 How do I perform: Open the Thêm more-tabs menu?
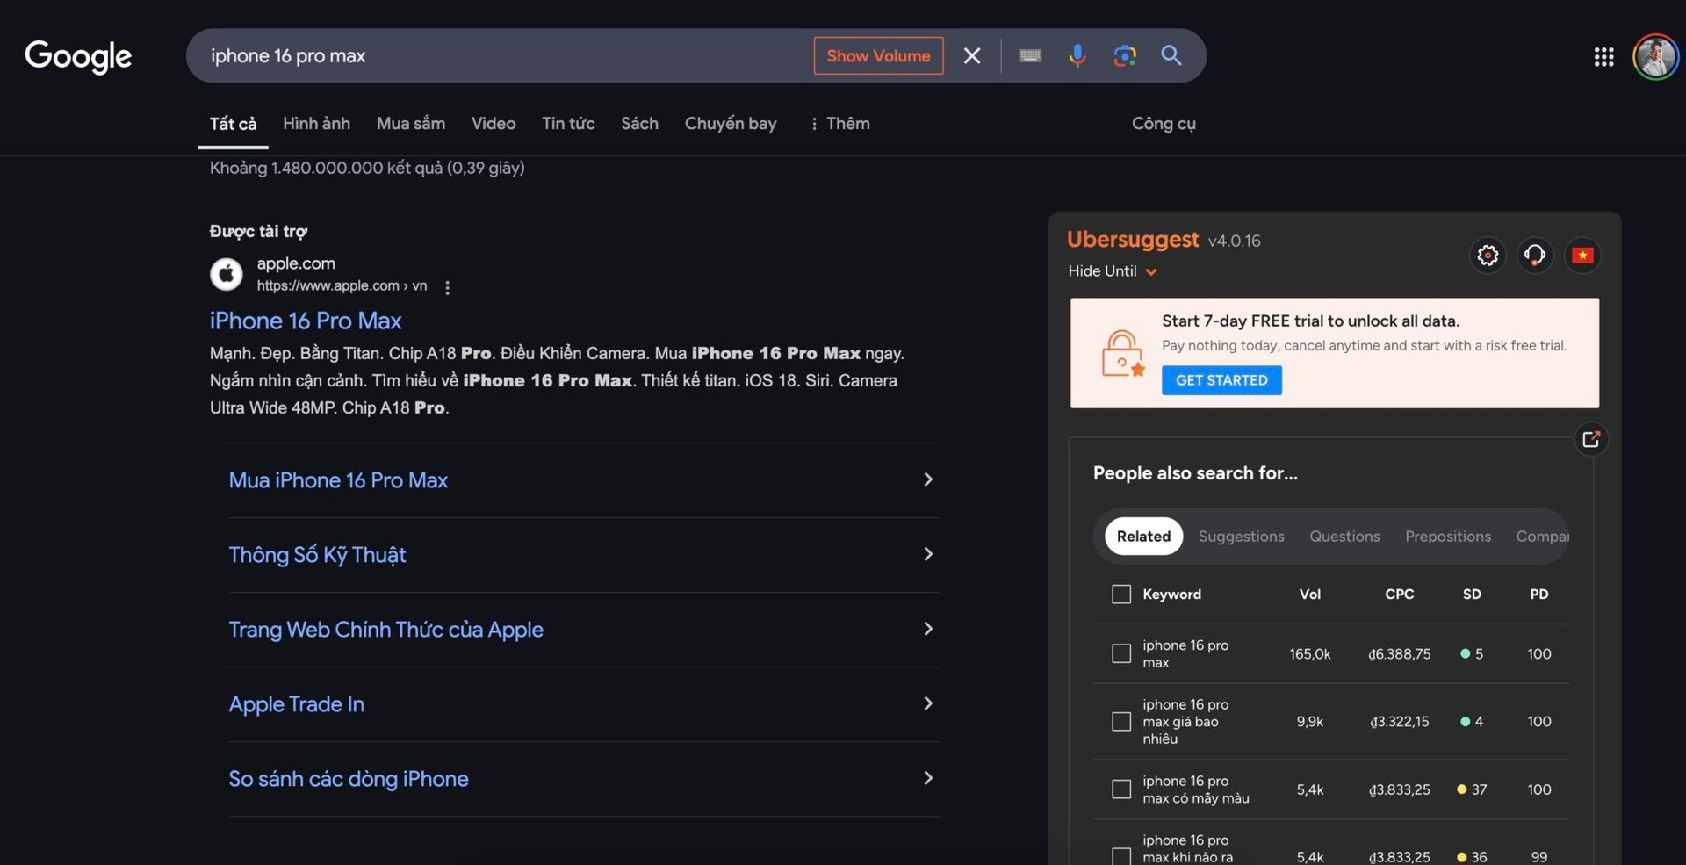coord(839,124)
